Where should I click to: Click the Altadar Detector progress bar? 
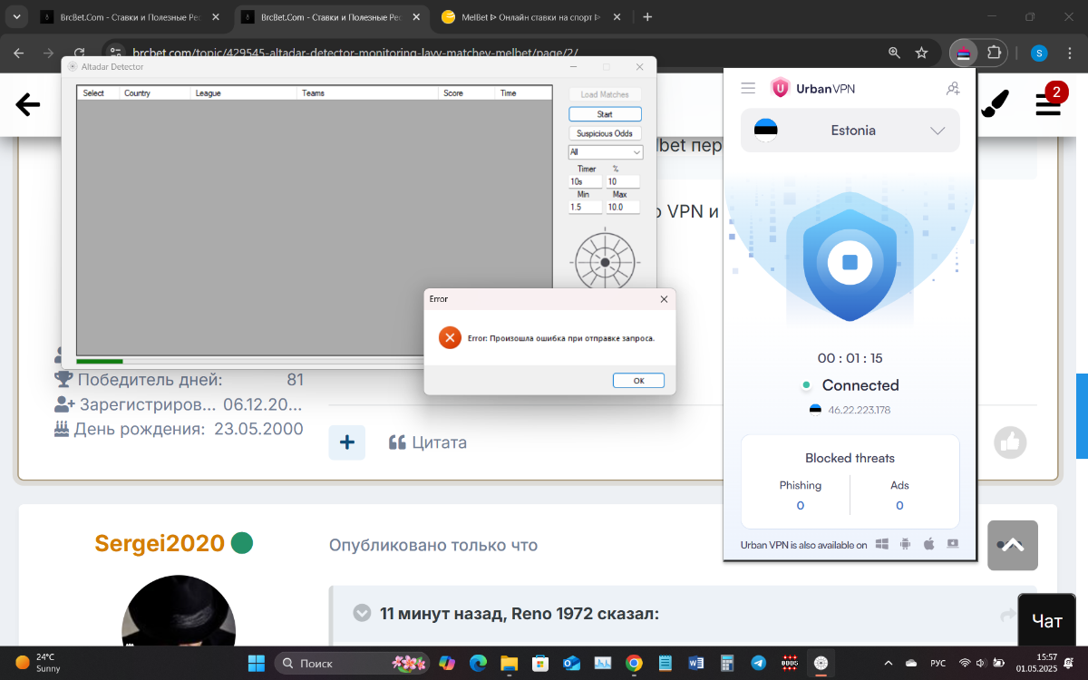point(249,362)
